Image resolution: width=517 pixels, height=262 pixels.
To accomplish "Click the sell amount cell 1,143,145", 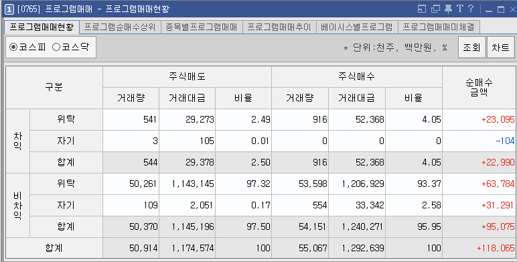I will 187,184.
